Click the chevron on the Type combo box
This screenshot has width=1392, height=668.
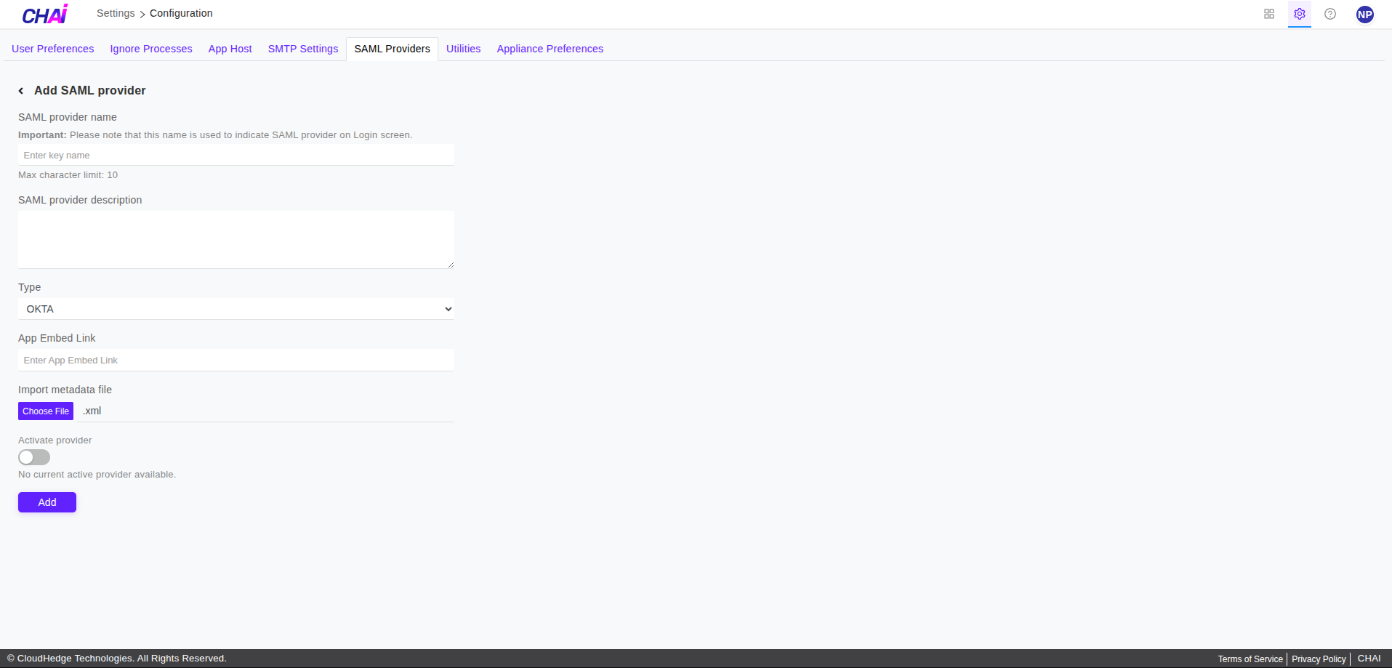446,308
